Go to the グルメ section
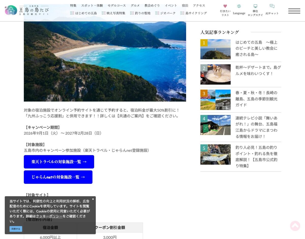 pyautogui.click(x=135, y=5)
